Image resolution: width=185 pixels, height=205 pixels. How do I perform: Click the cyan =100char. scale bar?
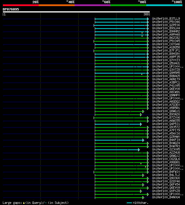click(x=129, y=203)
